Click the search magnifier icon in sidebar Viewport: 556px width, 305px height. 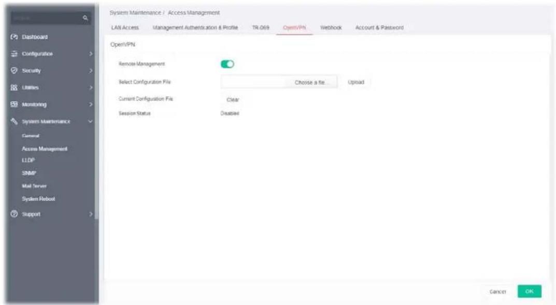[85, 18]
